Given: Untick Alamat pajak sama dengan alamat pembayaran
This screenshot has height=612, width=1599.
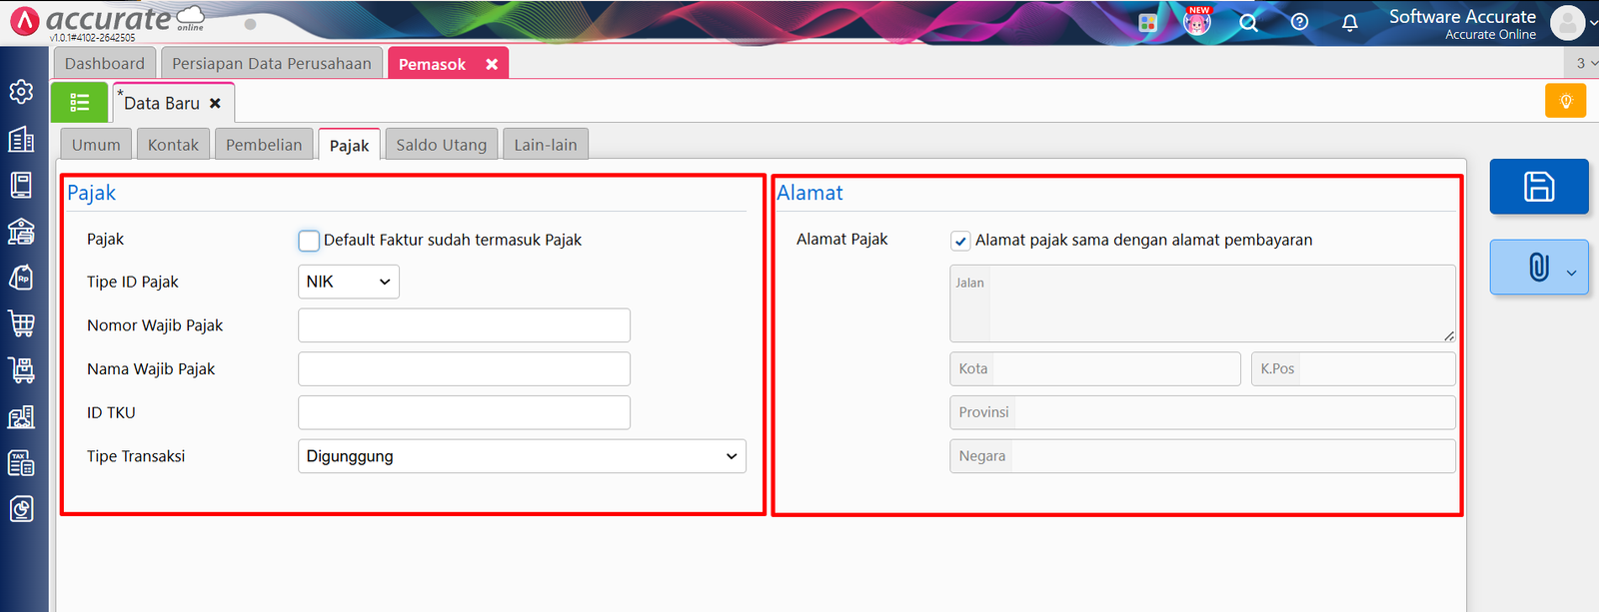Looking at the screenshot, I should tap(960, 241).
